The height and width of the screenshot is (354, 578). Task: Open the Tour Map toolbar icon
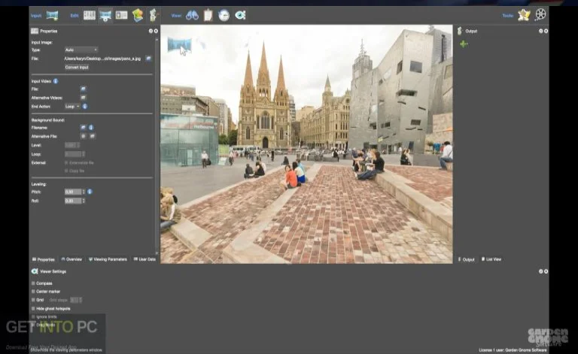point(138,16)
